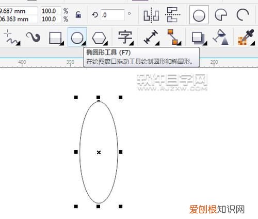Open Eyedropper tool flyout arrow
Image resolution: width=258 pixels, height=219 pixels.
point(253,44)
